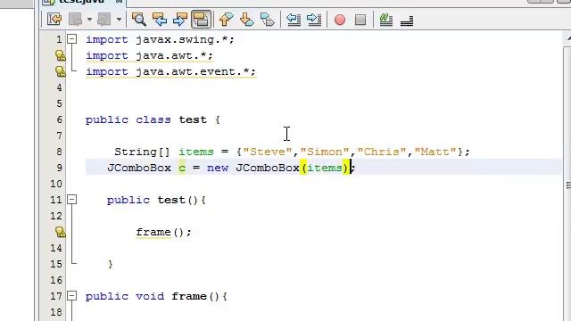571x321 pixels.
Task: Open the Forward history dropdown arrow
Action: click(119, 20)
